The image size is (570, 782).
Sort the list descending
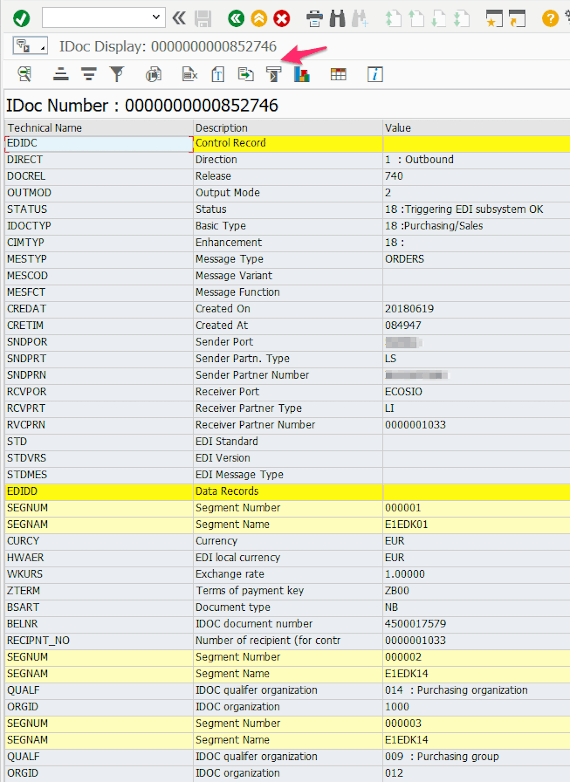point(89,74)
